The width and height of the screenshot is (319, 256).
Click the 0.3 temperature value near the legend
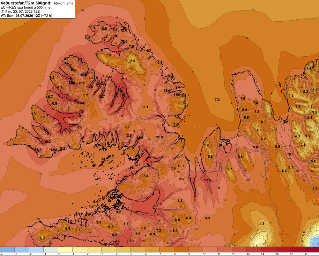[x=255, y=246]
